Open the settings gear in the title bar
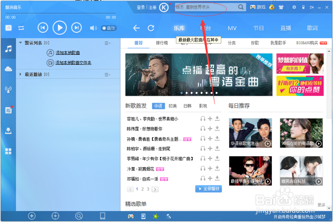 [294, 7]
